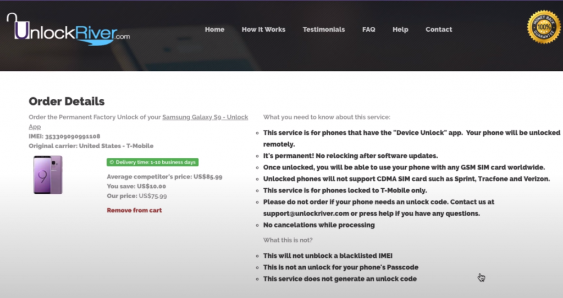Image resolution: width=563 pixels, height=298 pixels.
Task: Click the "It's permanent! No relocking" bullet
Action: 350,156
